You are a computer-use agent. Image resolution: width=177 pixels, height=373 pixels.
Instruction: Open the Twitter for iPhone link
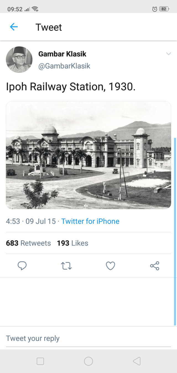[x=90, y=221]
